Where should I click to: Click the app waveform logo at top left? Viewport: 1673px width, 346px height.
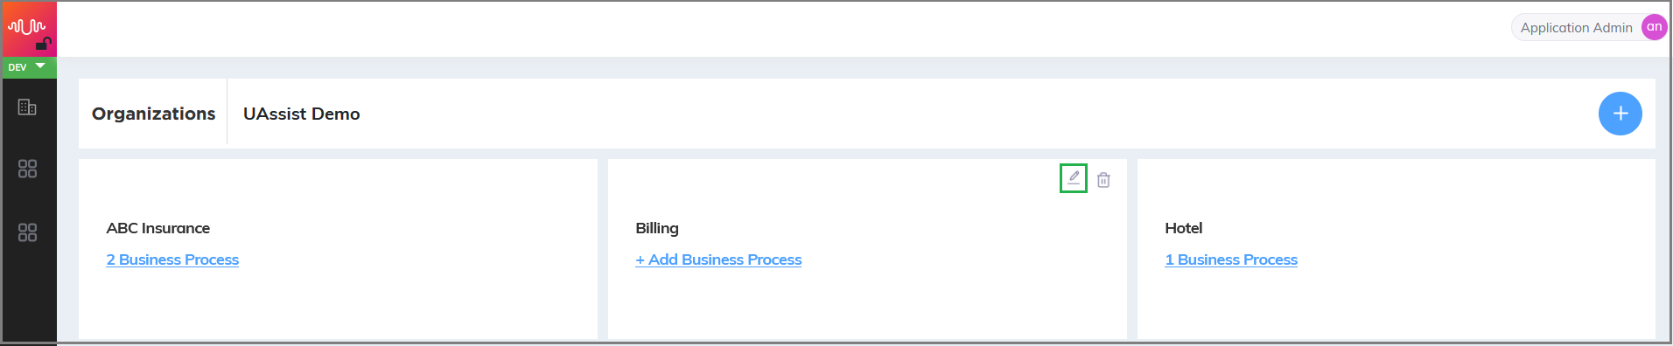[26, 26]
